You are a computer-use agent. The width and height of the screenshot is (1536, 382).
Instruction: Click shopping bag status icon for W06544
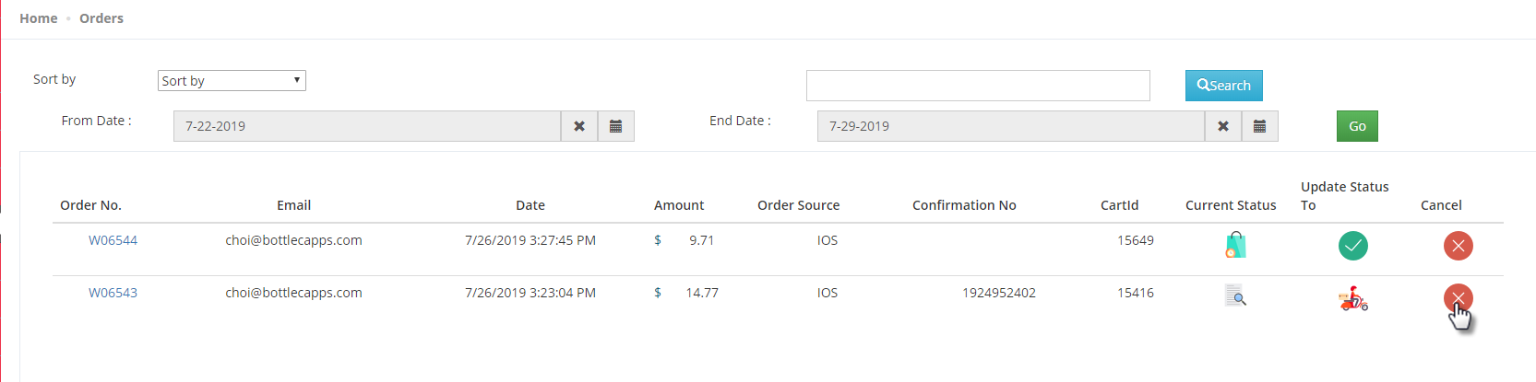(1235, 246)
